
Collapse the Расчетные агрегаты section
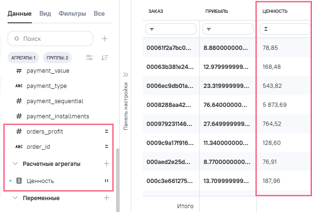click(x=15, y=164)
